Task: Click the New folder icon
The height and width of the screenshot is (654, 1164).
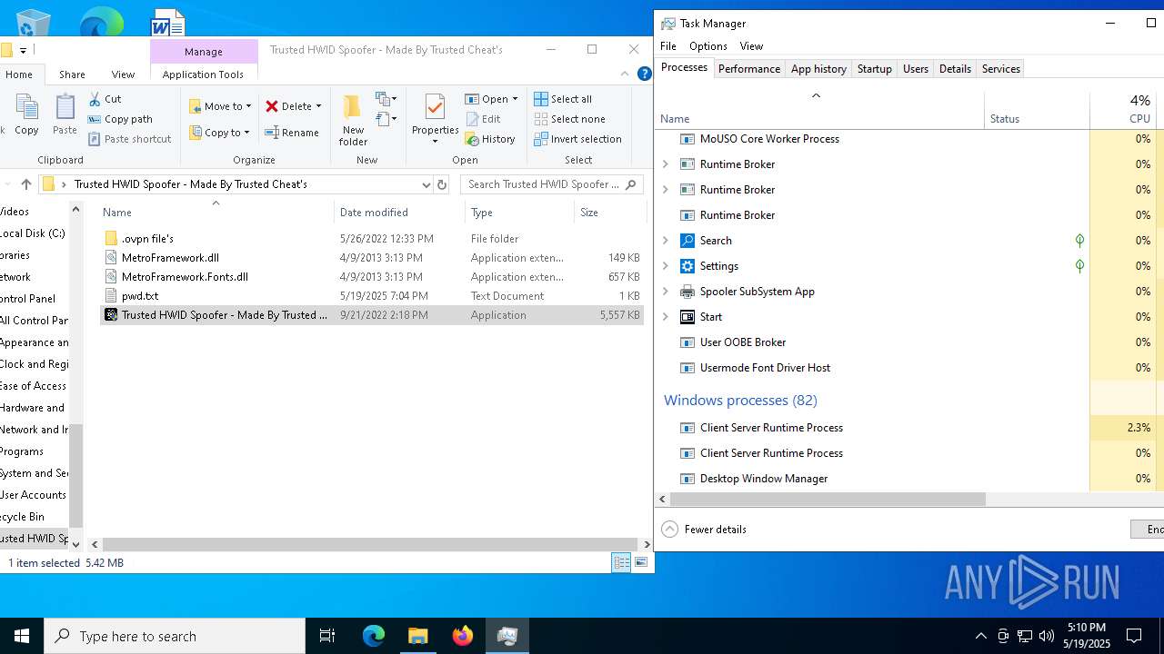Action: pyautogui.click(x=353, y=108)
